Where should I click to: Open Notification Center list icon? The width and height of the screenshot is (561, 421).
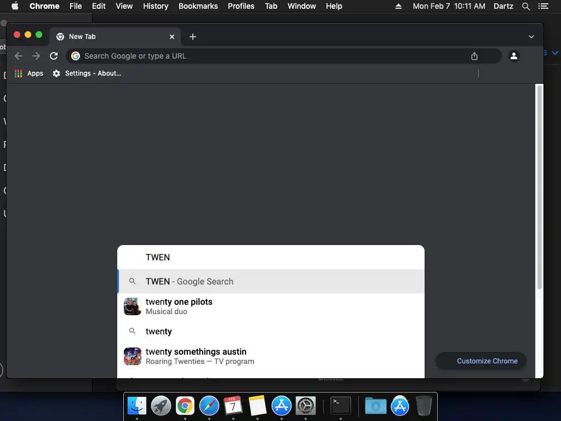(543, 6)
